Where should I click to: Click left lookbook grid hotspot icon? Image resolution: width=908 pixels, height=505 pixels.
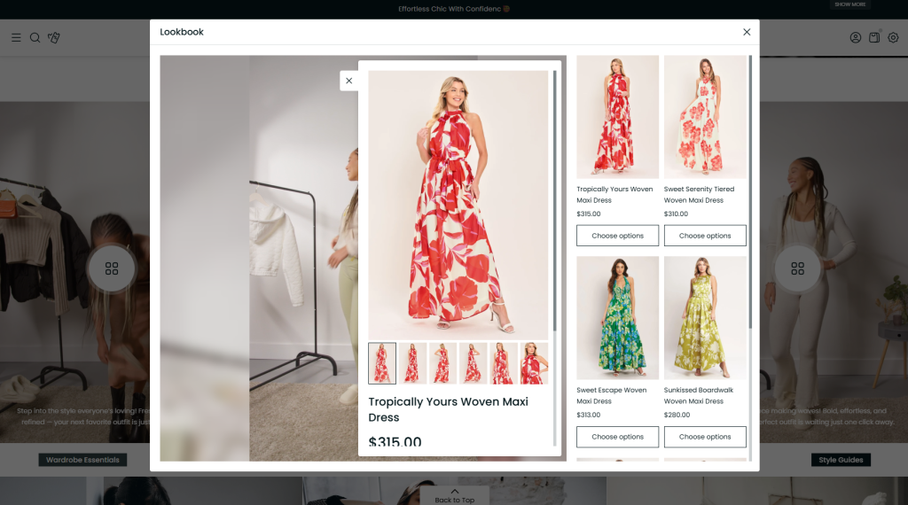(112, 268)
